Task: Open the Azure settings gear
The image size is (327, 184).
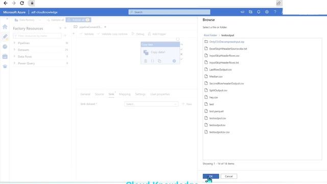Action: 267,12
